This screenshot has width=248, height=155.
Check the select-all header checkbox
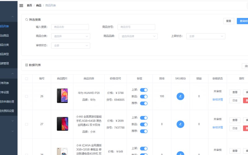[x=26, y=79]
